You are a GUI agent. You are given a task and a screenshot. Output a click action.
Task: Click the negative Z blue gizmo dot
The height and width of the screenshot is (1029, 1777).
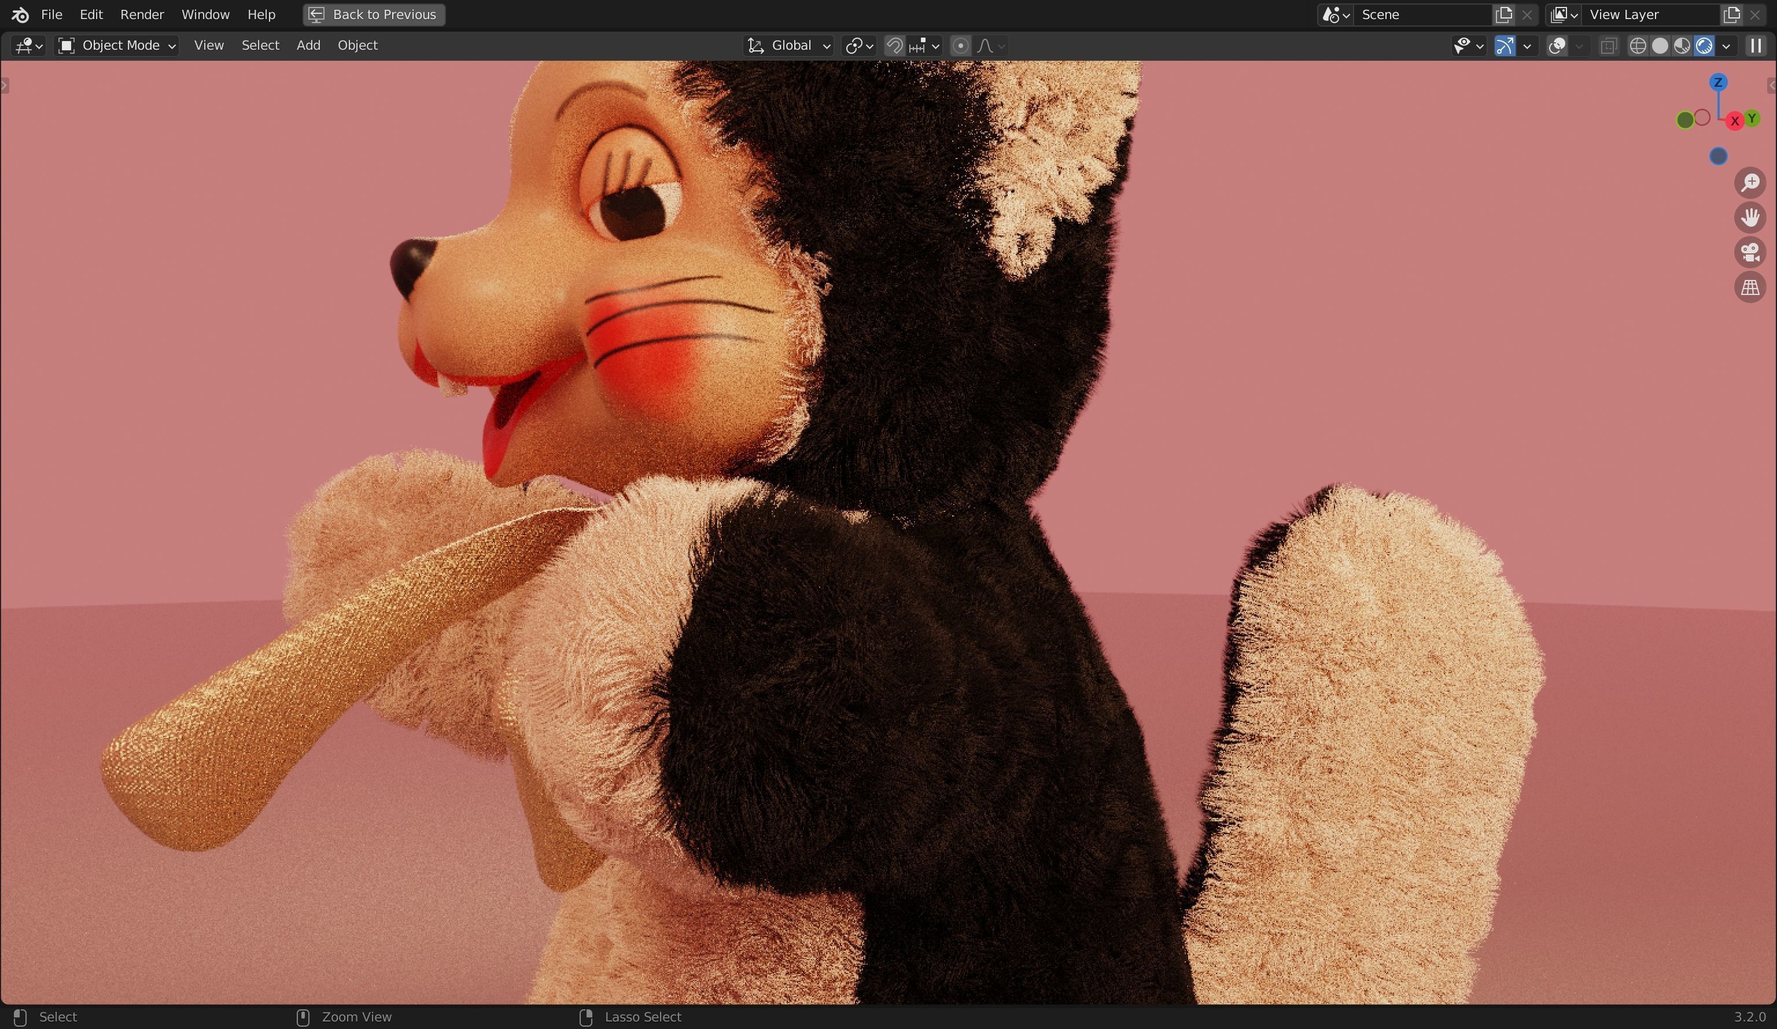[1719, 156]
